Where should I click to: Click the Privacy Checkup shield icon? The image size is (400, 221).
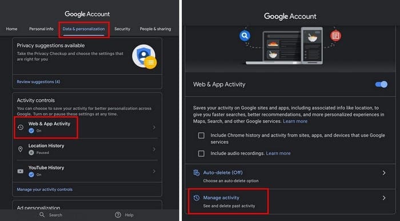pos(144,56)
